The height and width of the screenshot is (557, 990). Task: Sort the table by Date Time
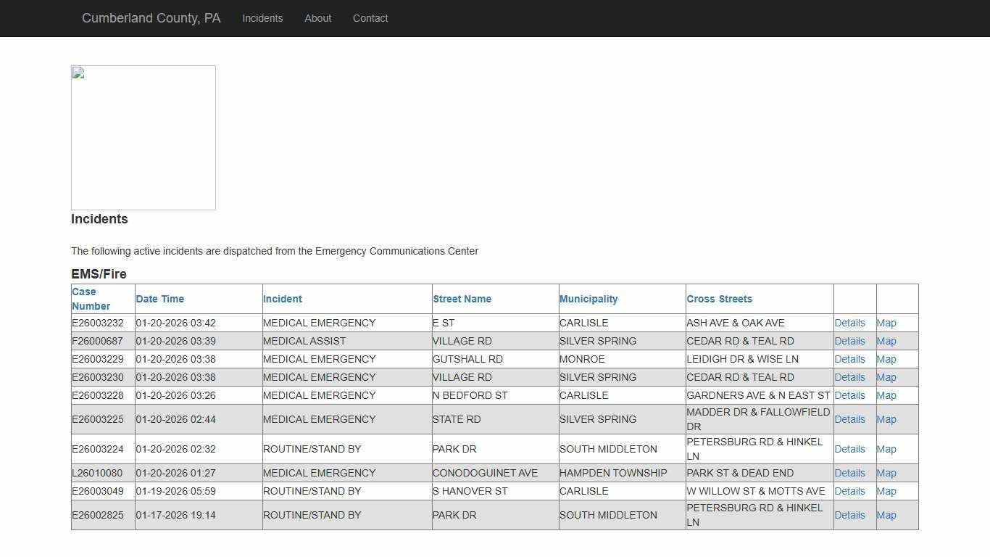coord(159,298)
